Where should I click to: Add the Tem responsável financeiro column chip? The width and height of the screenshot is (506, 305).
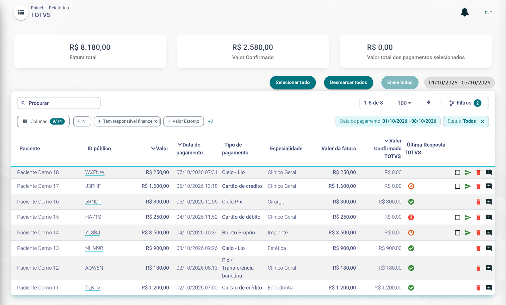pyautogui.click(x=127, y=121)
